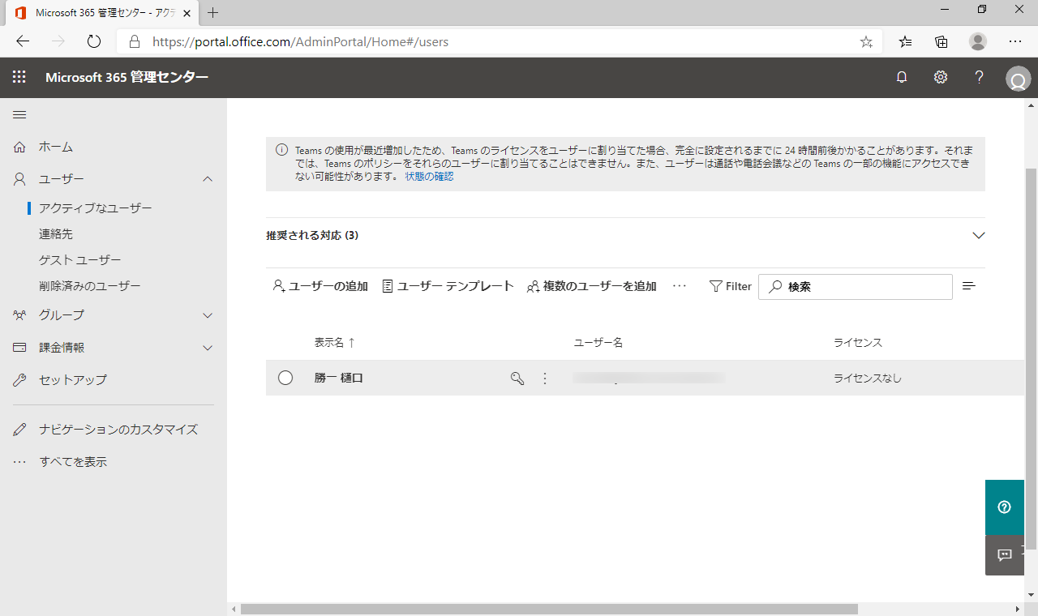Go back in the browser
The image size is (1038, 616).
click(23, 41)
